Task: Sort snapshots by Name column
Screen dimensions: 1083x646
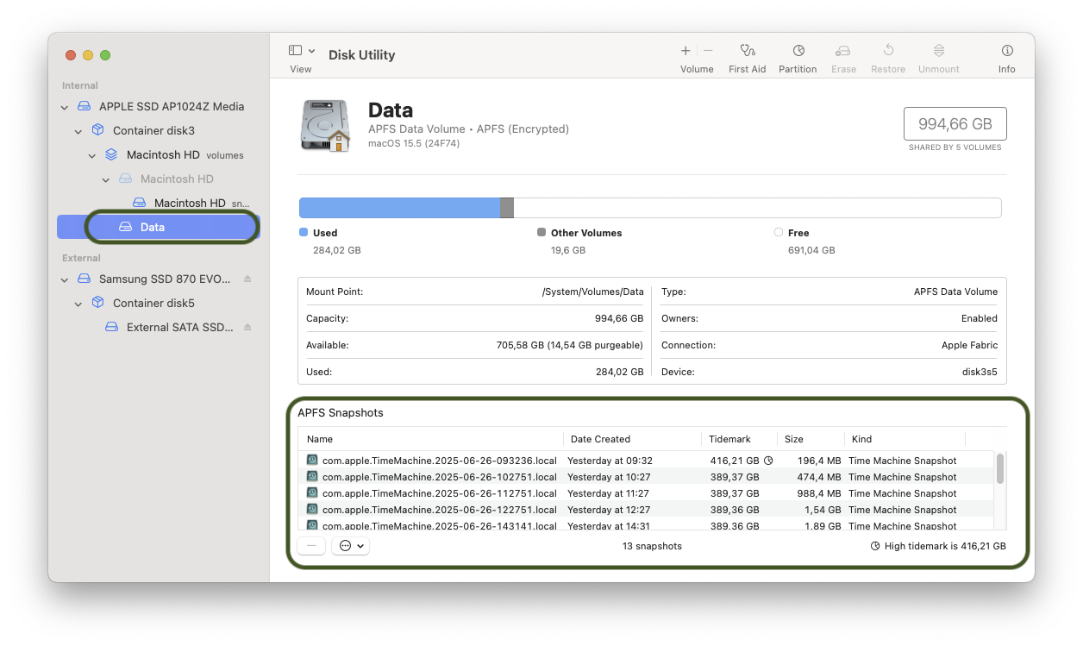Action: (432, 439)
